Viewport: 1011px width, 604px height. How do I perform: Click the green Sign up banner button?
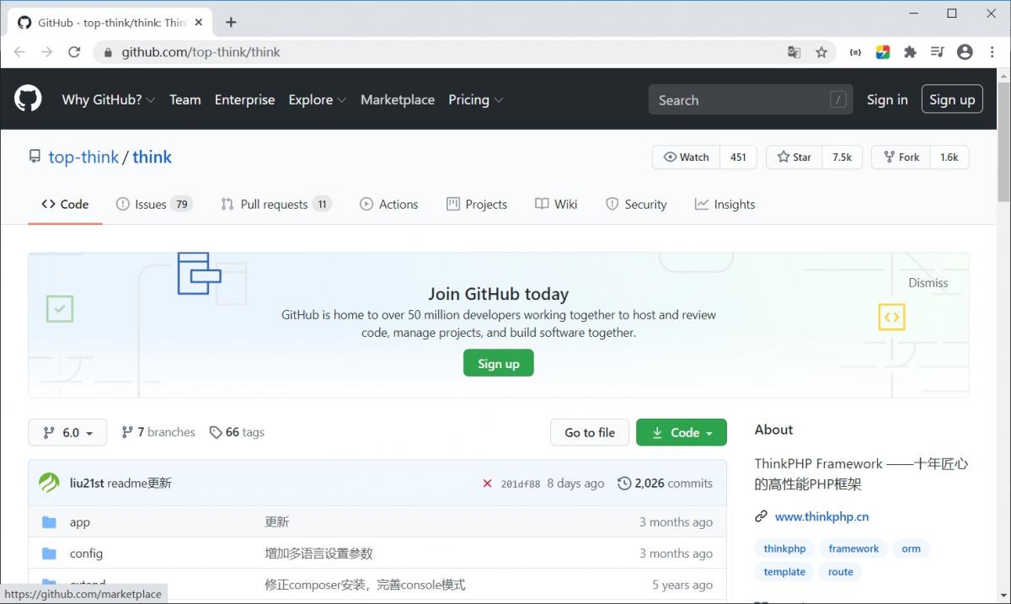click(x=499, y=363)
